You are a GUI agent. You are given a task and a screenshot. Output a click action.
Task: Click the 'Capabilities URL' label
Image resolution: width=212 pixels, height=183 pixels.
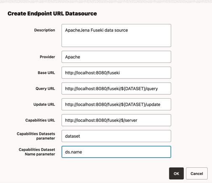(40, 120)
